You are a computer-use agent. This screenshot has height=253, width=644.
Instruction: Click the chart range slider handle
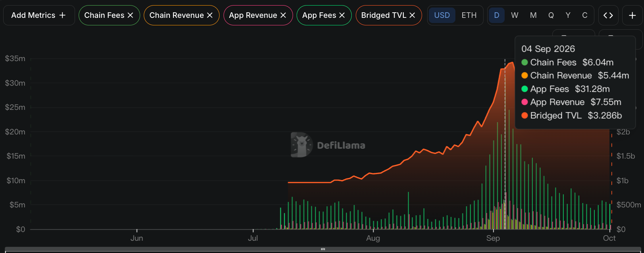(x=323, y=249)
